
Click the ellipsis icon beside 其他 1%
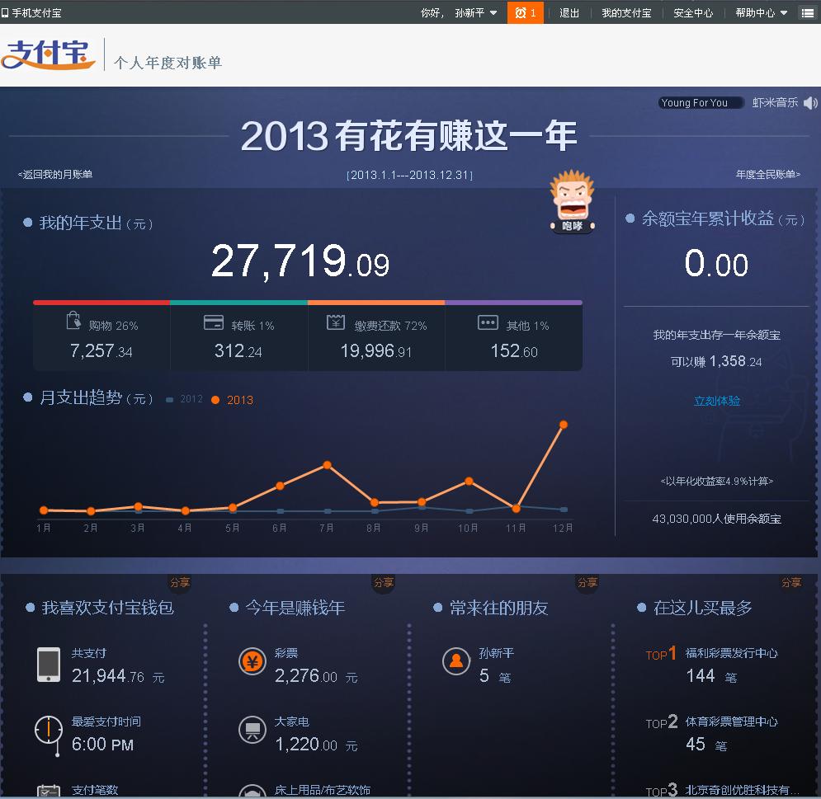488,322
